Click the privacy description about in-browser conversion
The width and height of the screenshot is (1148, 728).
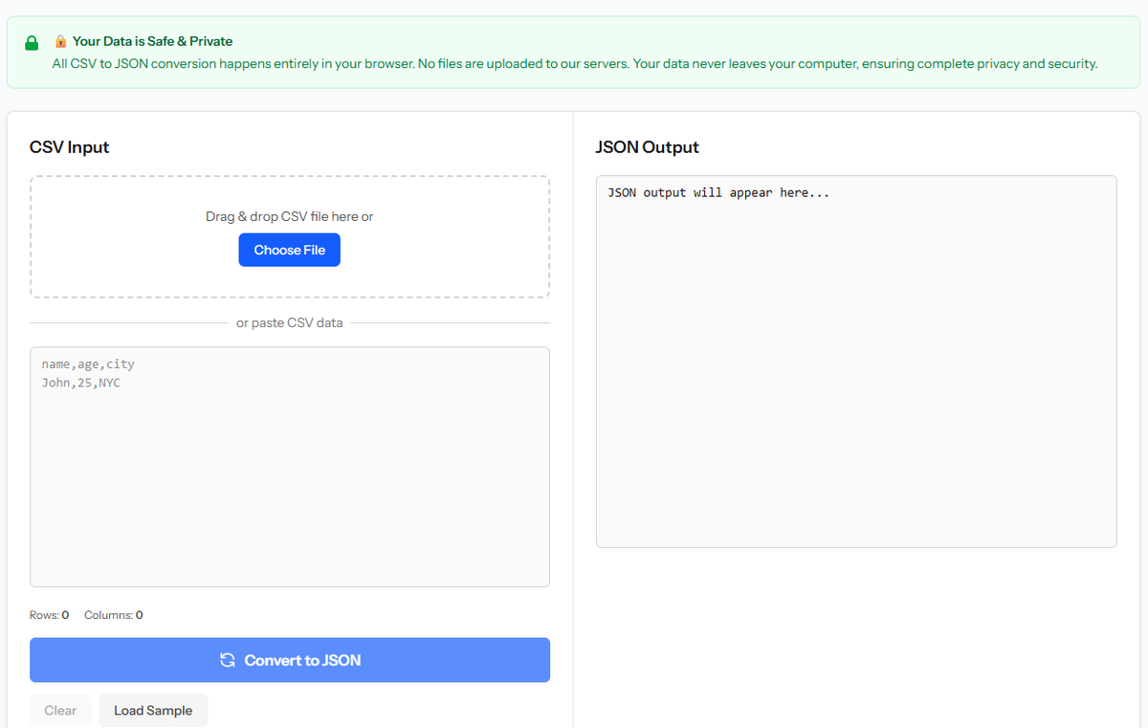(574, 64)
